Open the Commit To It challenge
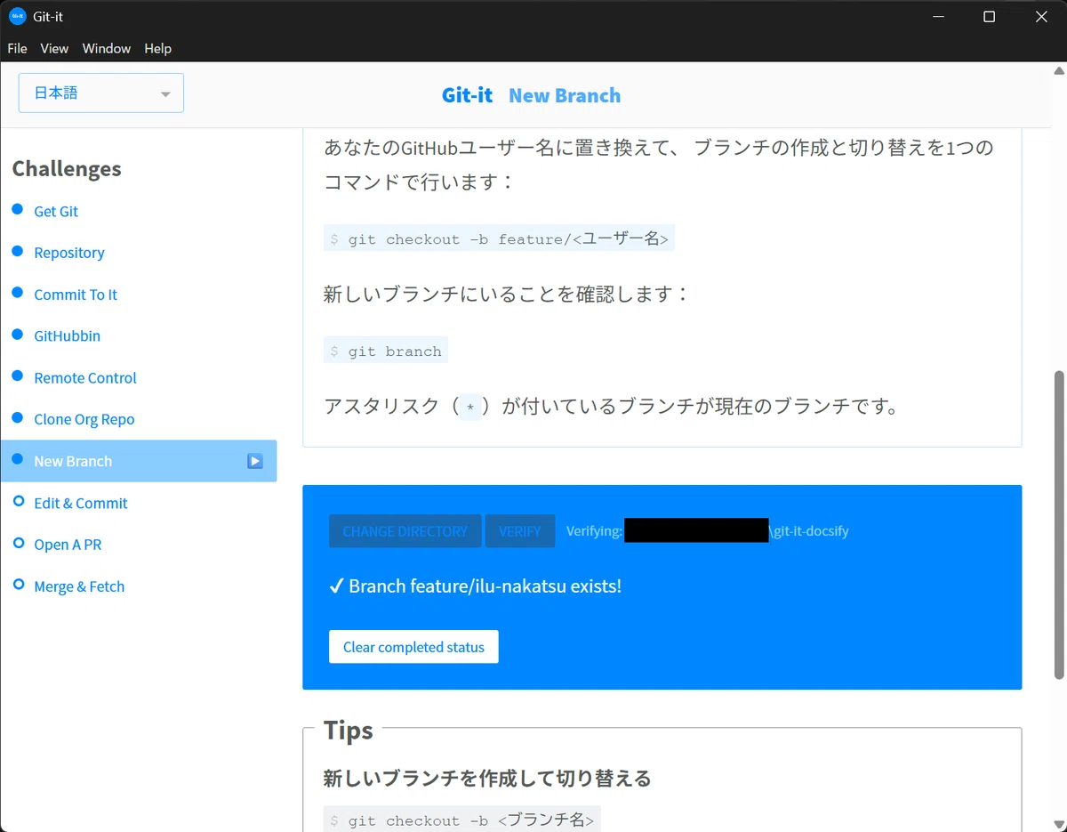1067x832 pixels. tap(76, 295)
